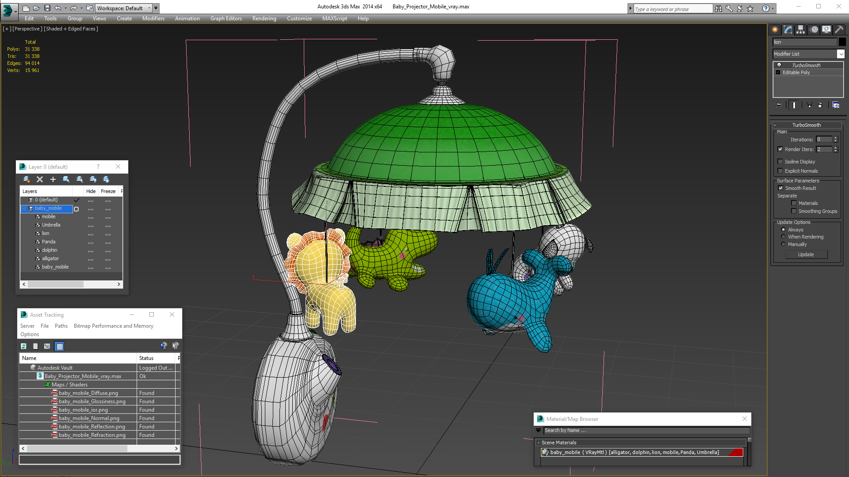Enable Explicit Normals checkbox
The image size is (849, 477).
tap(780, 171)
